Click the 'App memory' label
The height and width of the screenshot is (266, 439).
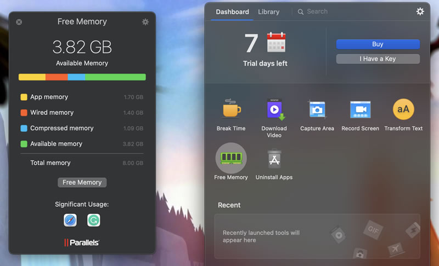(x=49, y=97)
